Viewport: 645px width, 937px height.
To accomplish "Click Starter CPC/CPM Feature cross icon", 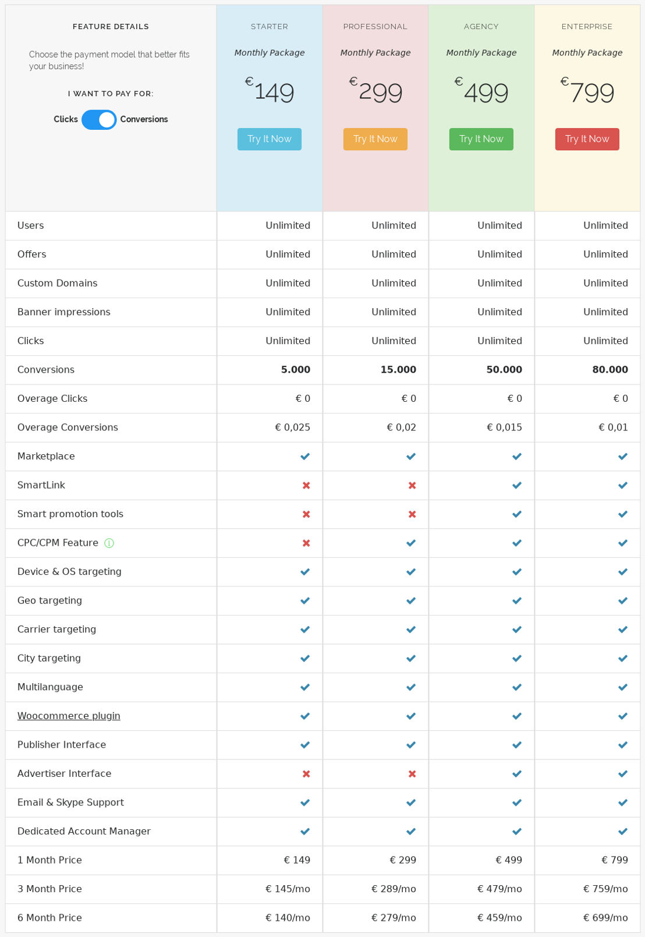I will point(306,543).
